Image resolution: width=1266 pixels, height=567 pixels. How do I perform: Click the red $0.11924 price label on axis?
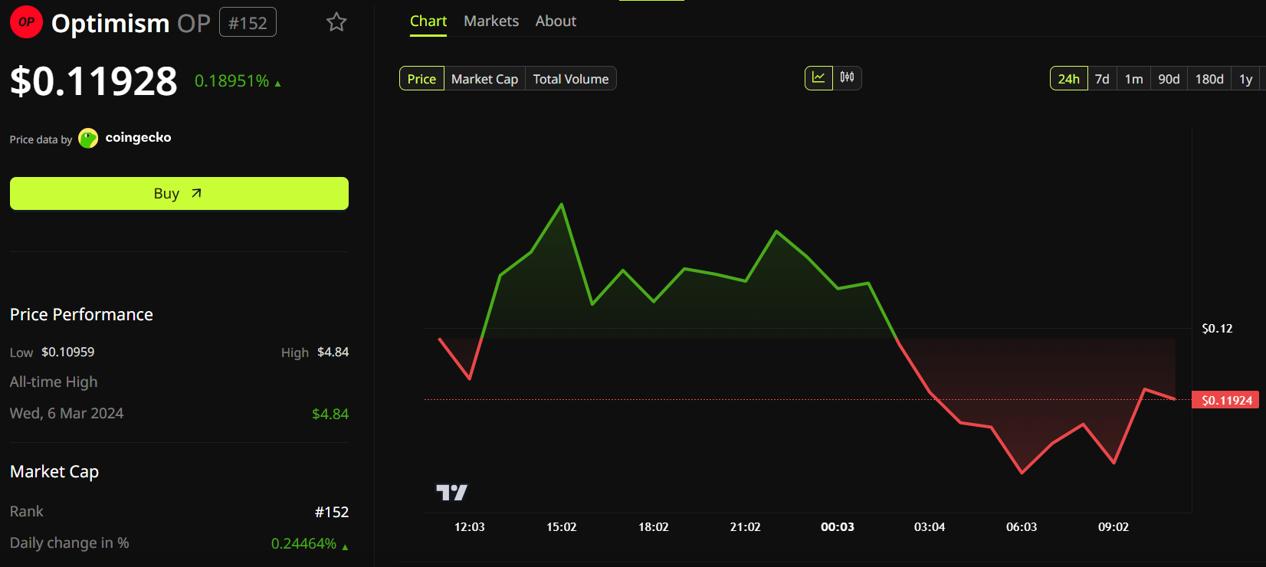click(1225, 400)
